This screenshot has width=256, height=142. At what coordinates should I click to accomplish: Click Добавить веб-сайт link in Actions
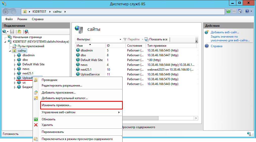click(x=225, y=32)
